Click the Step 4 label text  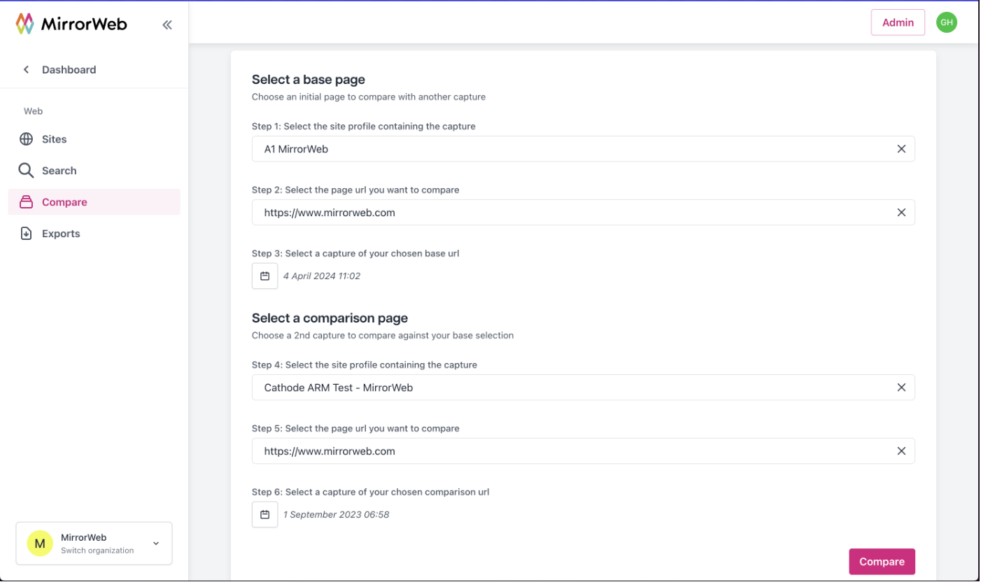365,364
